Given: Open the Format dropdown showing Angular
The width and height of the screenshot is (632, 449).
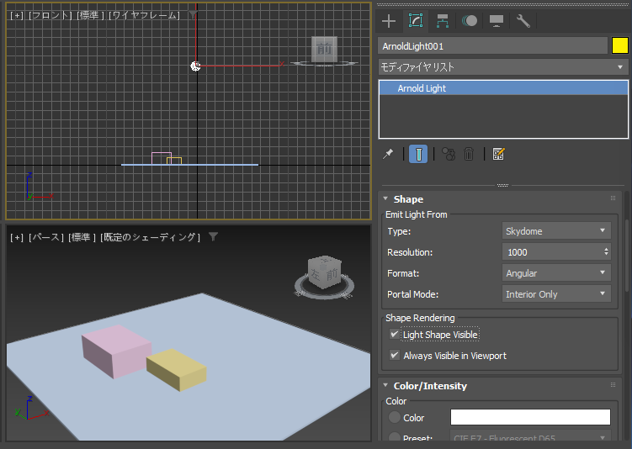Looking at the screenshot, I should pyautogui.click(x=556, y=273).
